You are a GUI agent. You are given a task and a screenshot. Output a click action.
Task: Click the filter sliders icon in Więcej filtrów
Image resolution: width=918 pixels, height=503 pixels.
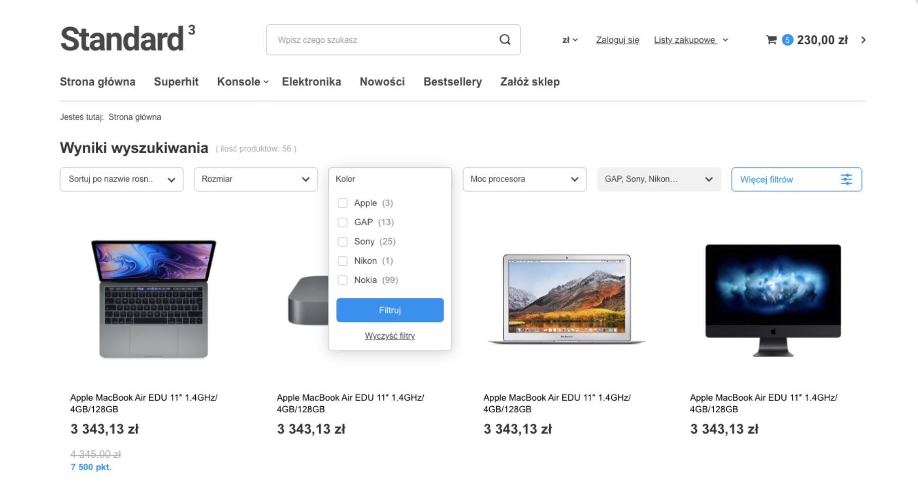click(846, 179)
